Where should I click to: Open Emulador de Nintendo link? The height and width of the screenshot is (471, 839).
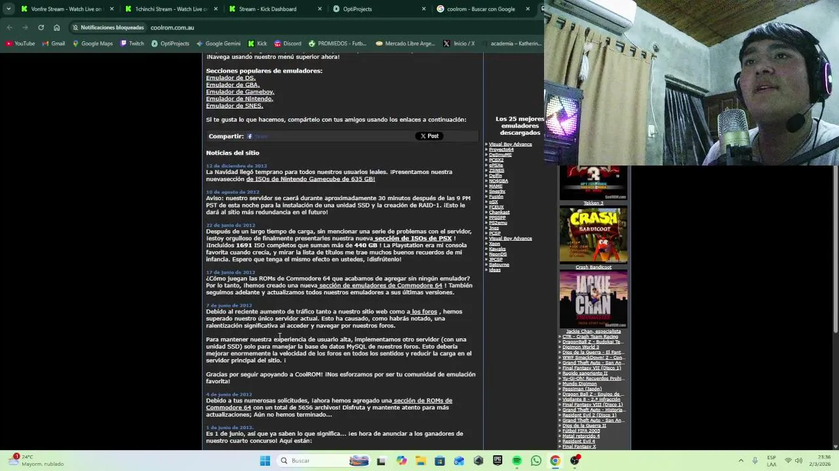239,99
